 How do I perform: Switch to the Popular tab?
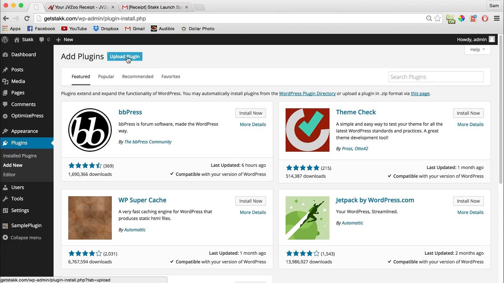click(106, 76)
